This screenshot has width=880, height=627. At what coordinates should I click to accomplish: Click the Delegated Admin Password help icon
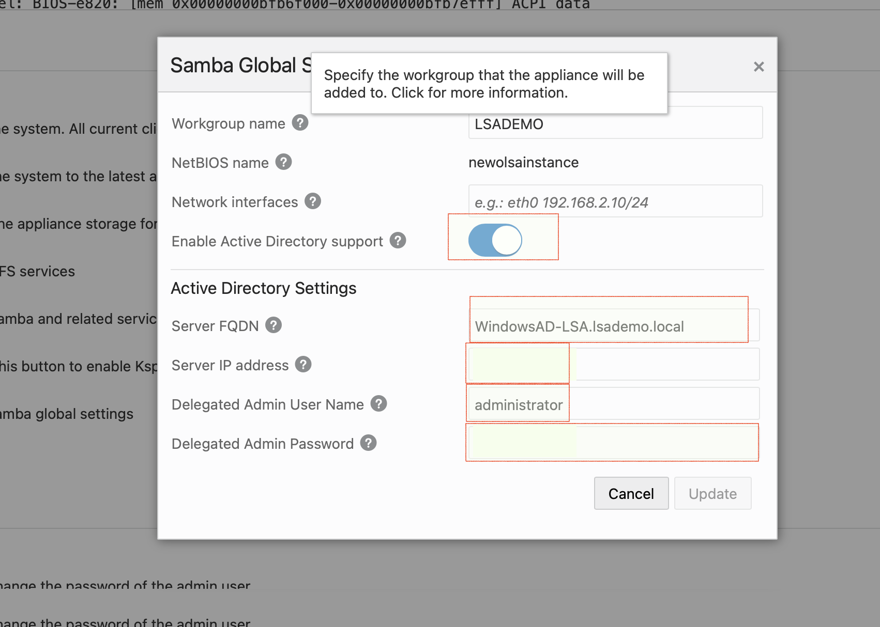(x=368, y=443)
